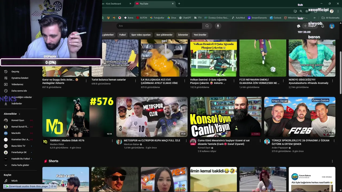342x192 pixels.
Task: Open the Fakir tatili short thumbnail
Action: tap(65, 179)
